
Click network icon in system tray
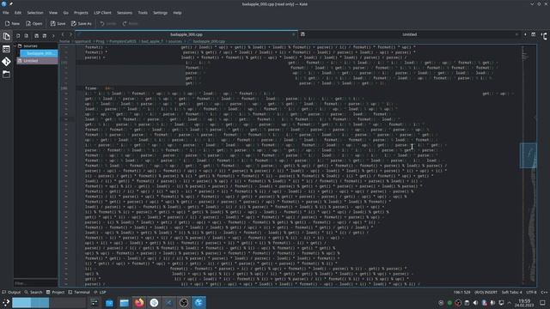[501, 303]
